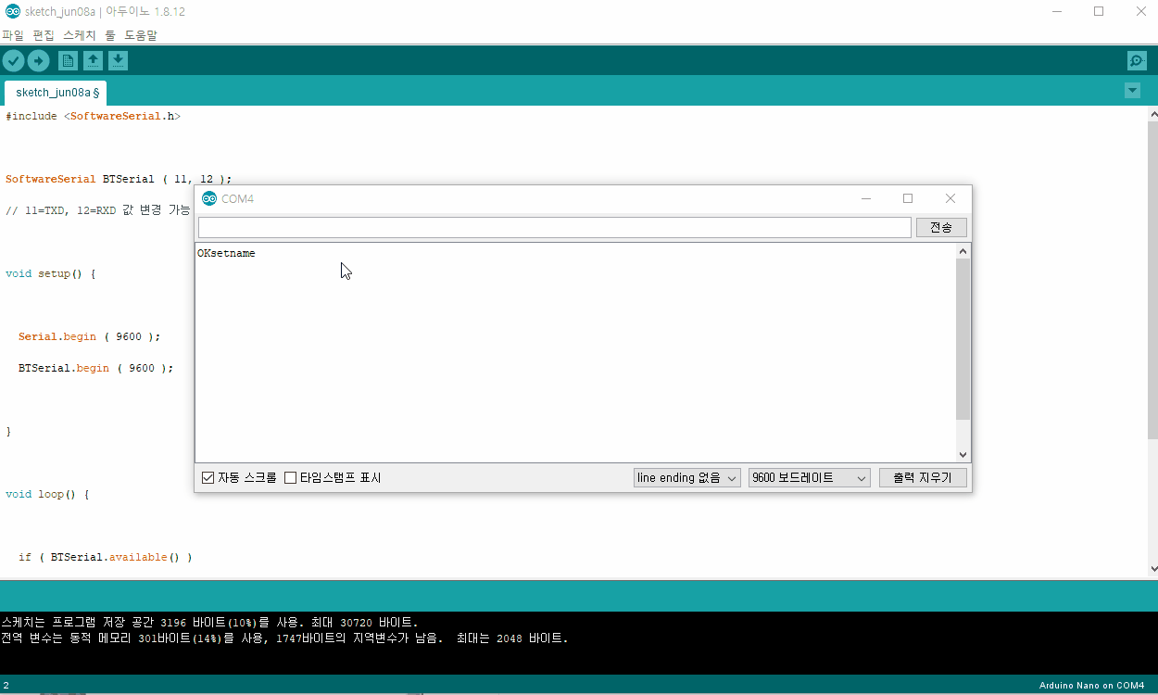Open the 편집 menu
This screenshot has width=1158, height=695.
tap(44, 35)
